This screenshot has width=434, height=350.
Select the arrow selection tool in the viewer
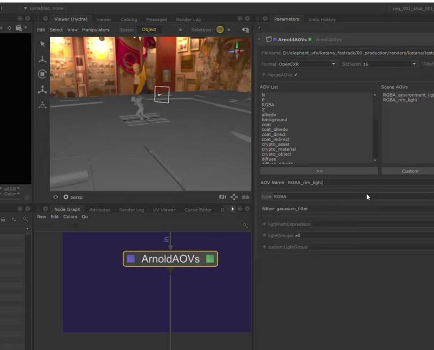coord(42,44)
